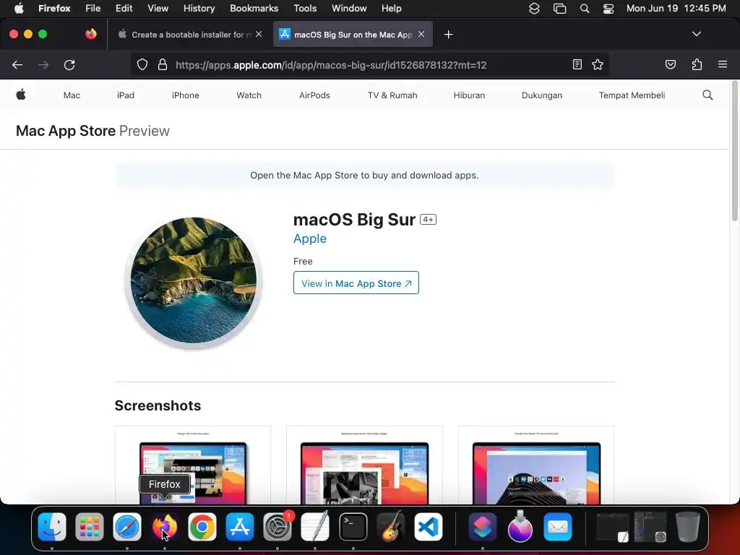Open Visual Studio Code from the Dock

click(429, 527)
